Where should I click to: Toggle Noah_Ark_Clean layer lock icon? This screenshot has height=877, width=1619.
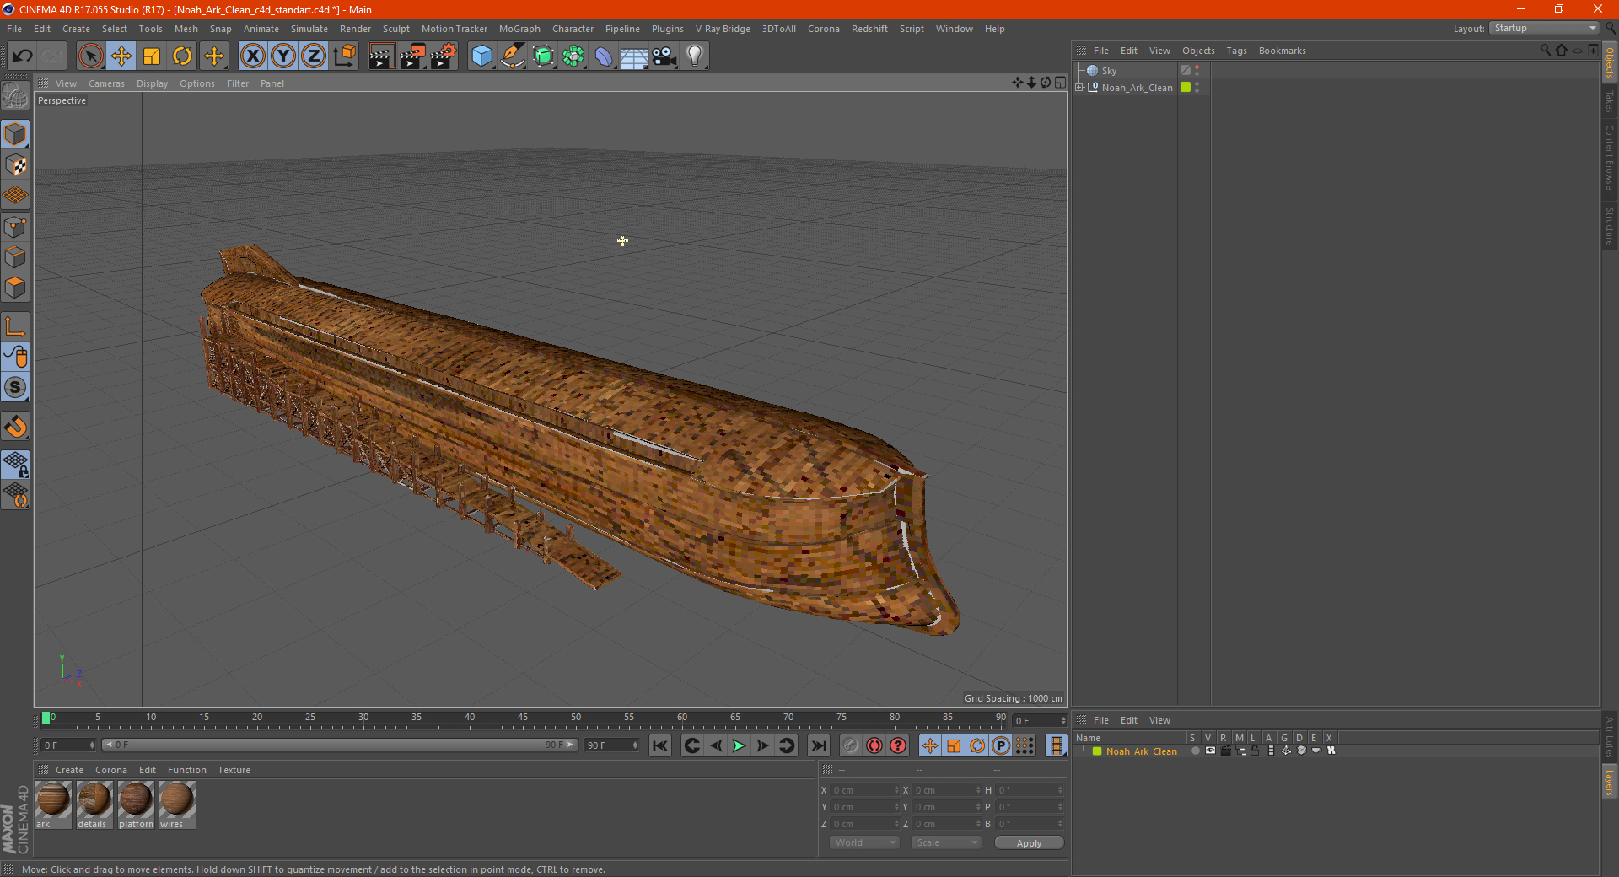coord(1255,751)
